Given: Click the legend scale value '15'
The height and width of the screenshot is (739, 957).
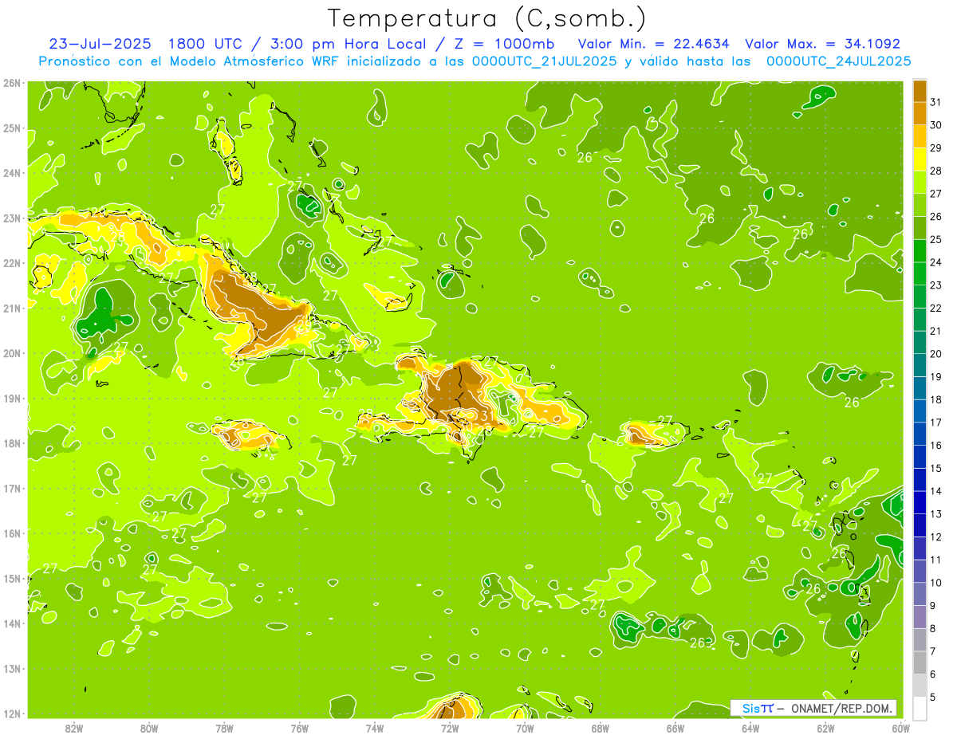Looking at the screenshot, I should click(936, 468).
